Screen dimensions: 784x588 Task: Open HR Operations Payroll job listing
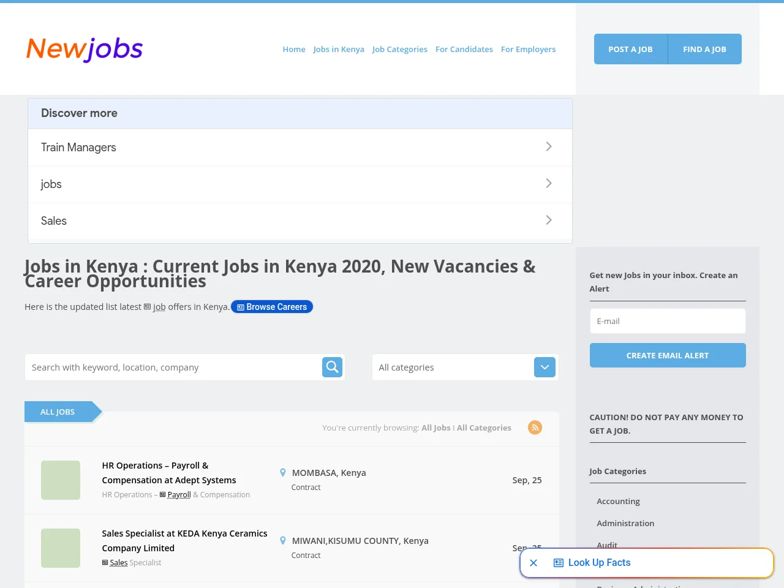pos(169,473)
